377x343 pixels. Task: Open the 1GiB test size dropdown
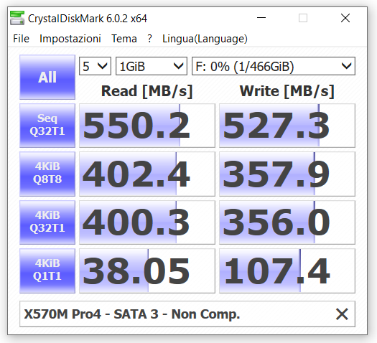pos(152,66)
